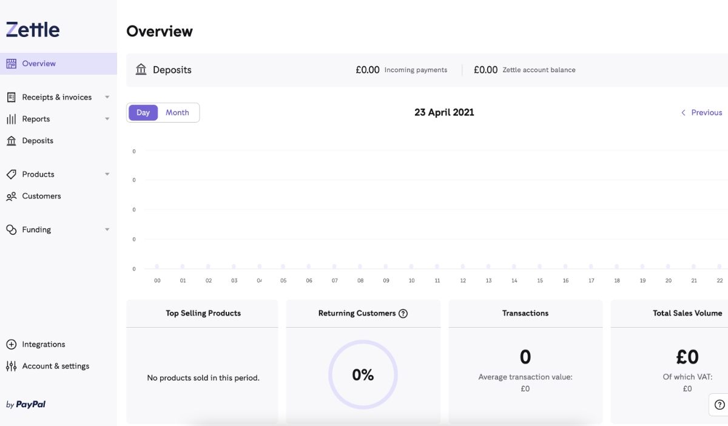Open Receipts & invoices menu item

tap(58, 97)
